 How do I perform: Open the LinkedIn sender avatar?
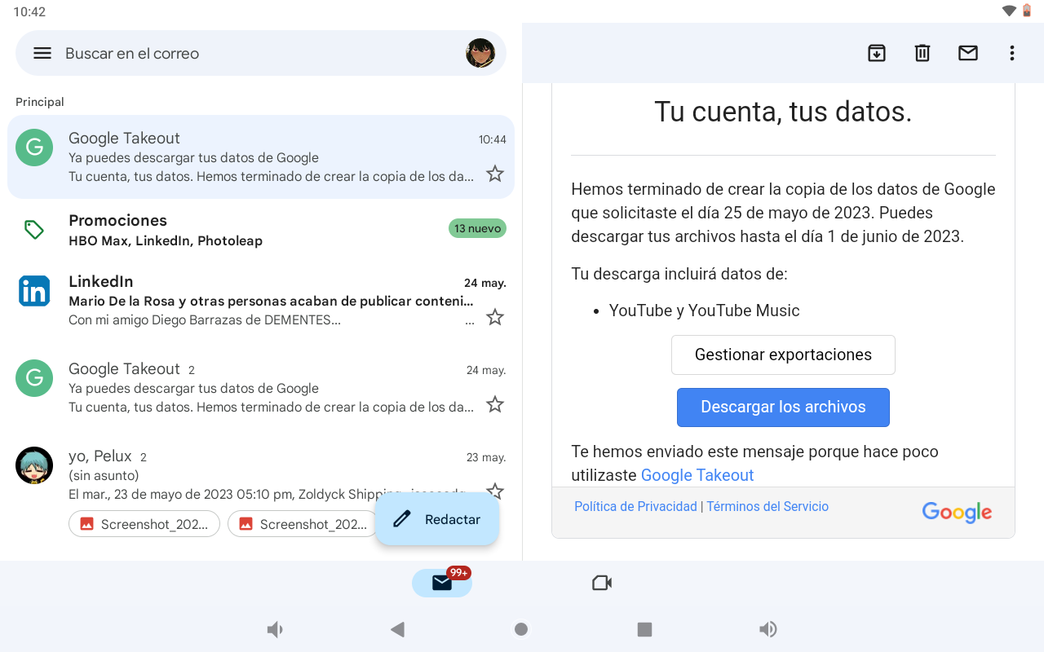33,291
